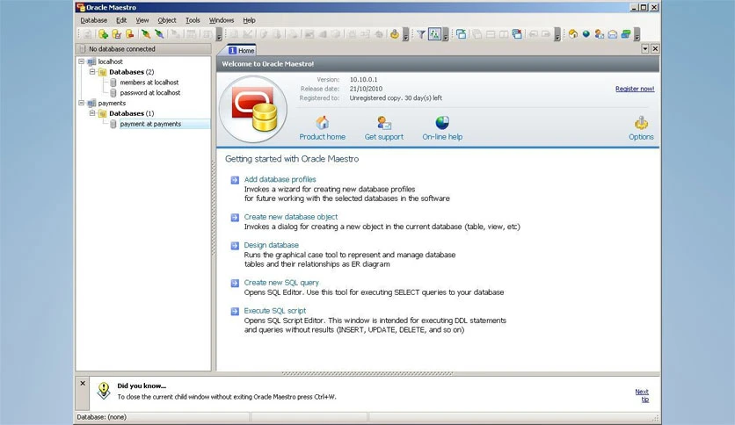Open the View menu
The width and height of the screenshot is (735, 425).
point(142,20)
